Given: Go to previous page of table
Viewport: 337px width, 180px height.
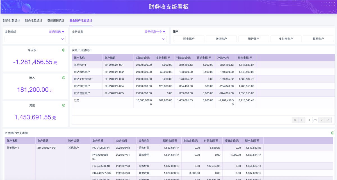Looking at the screenshot, I should pos(301,120).
